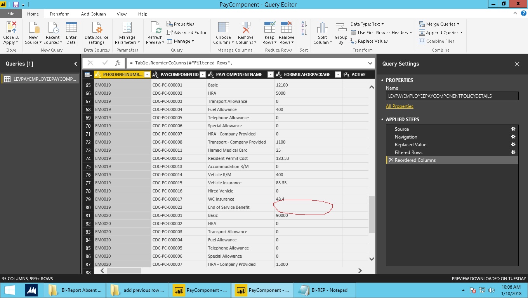Click the horizontal scrollbar thumb of the data grid
Screen dimensions: 528x298
click(x=124, y=270)
